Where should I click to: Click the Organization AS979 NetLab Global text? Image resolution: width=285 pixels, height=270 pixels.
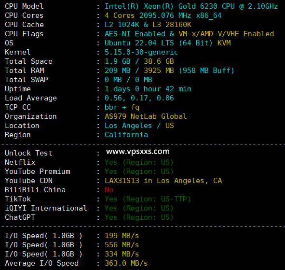(146, 116)
